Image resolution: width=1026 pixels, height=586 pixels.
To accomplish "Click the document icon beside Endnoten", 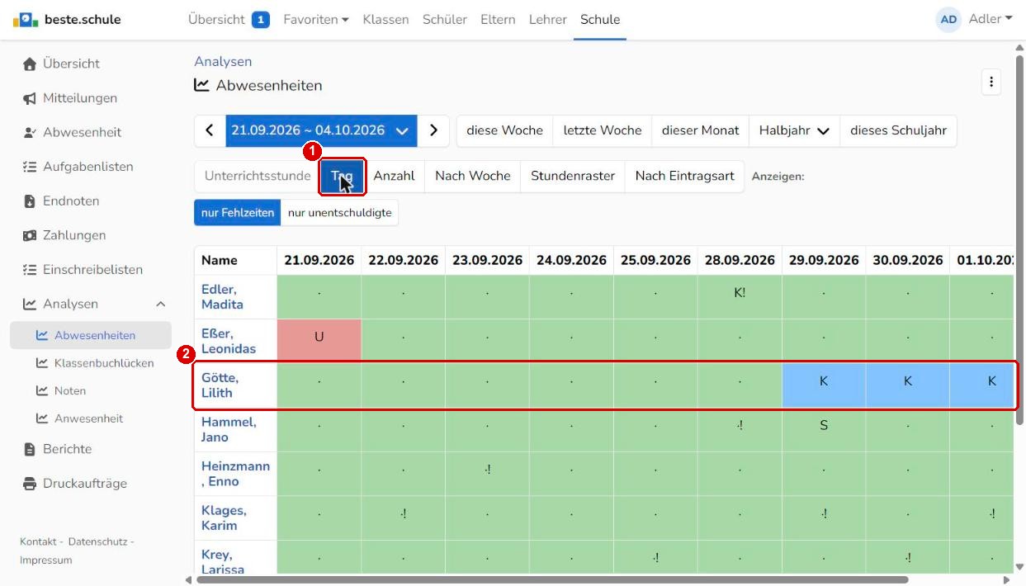I will pos(30,201).
